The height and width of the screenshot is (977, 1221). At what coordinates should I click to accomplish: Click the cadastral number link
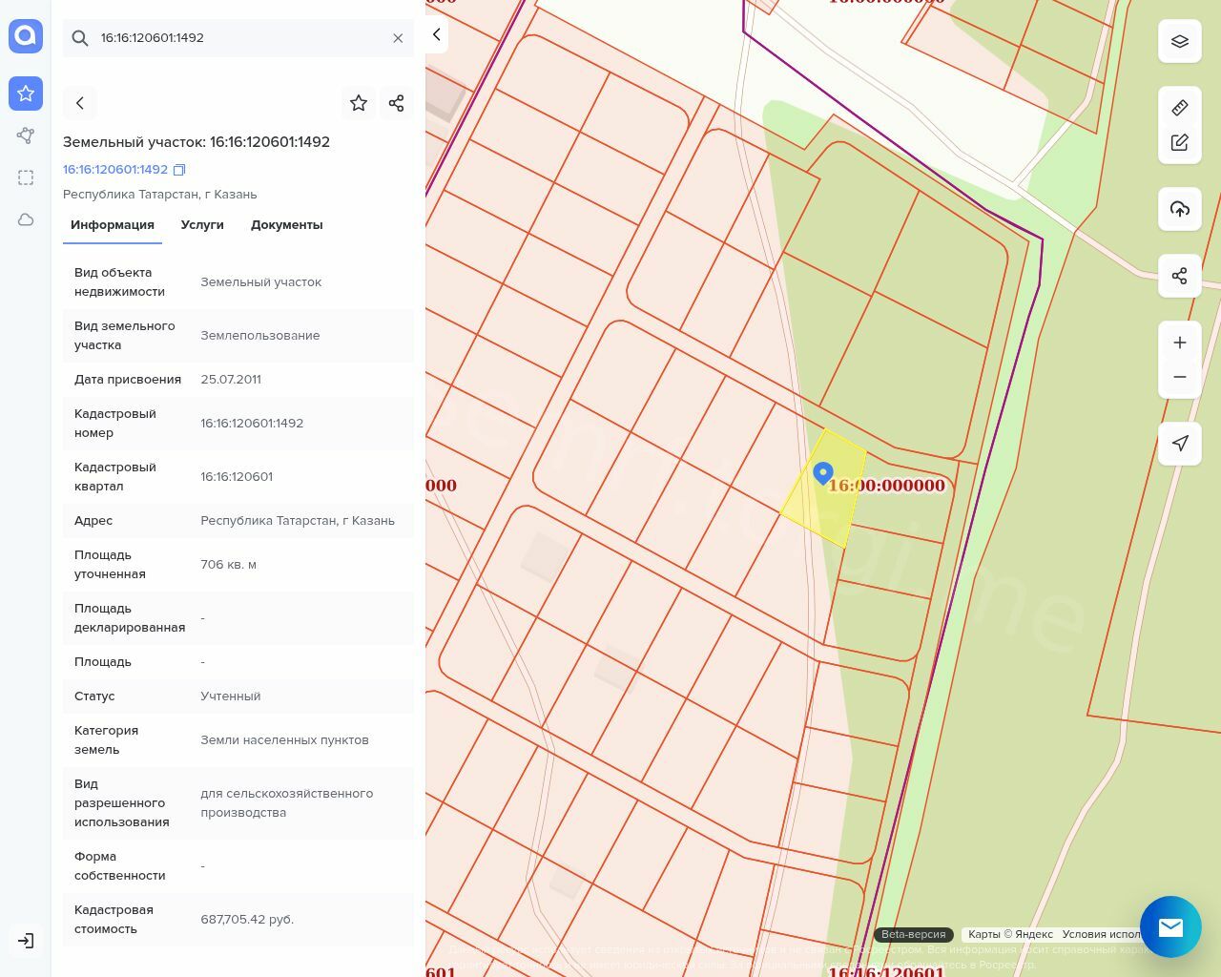click(115, 170)
